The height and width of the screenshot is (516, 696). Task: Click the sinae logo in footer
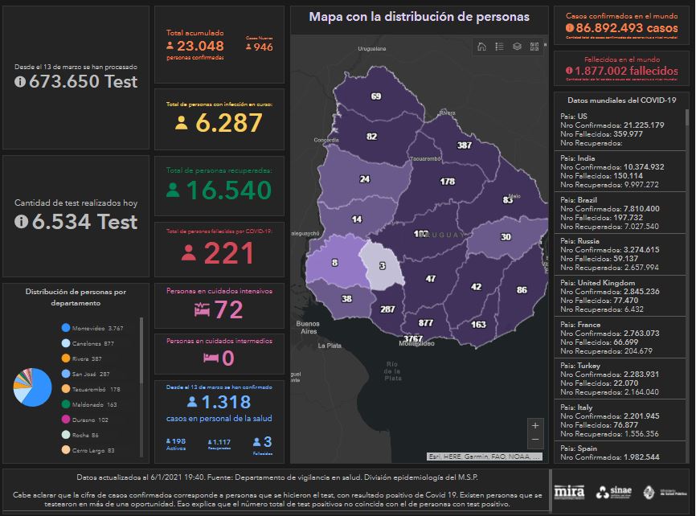(612, 492)
